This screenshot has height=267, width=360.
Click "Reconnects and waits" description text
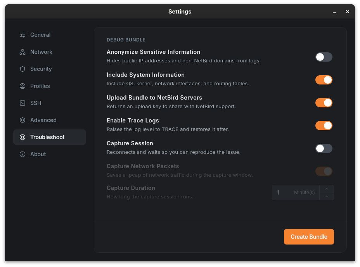click(173, 152)
